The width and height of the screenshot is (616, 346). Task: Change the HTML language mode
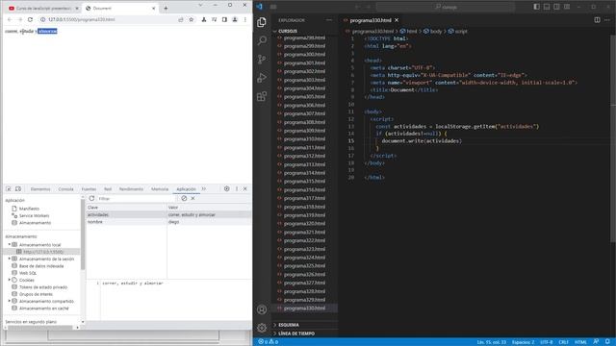(580, 342)
